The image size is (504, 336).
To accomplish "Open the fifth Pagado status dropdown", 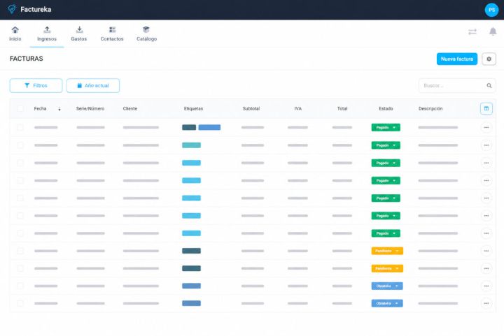I will pyautogui.click(x=386, y=198).
